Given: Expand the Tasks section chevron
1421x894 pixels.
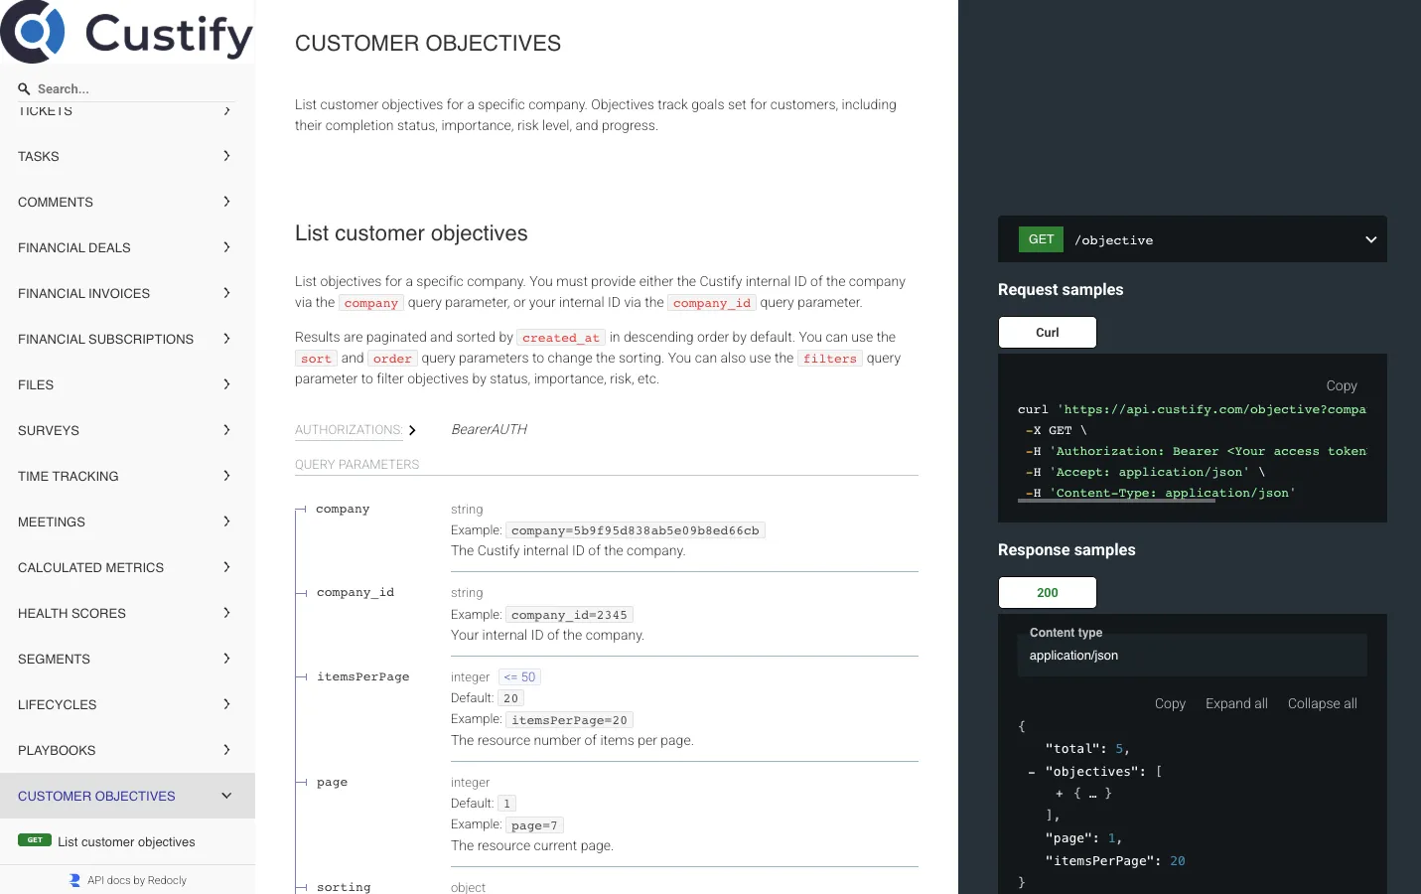Looking at the screenshot, I should click(226, 156).
